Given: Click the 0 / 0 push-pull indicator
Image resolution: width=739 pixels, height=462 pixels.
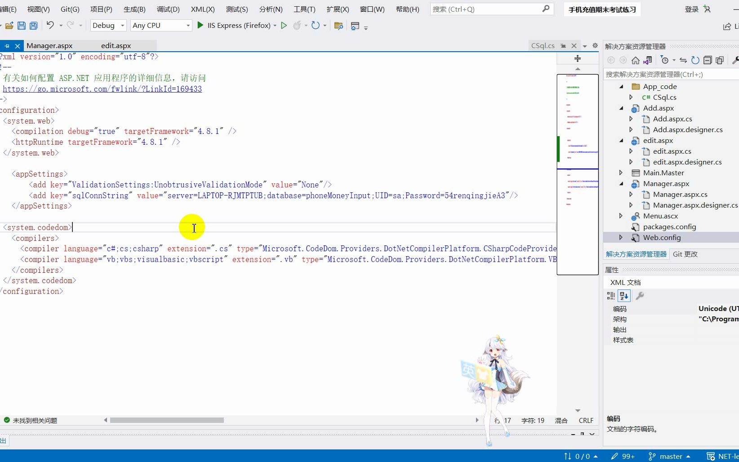Looking at the screenshot, I should click(581, 456).
